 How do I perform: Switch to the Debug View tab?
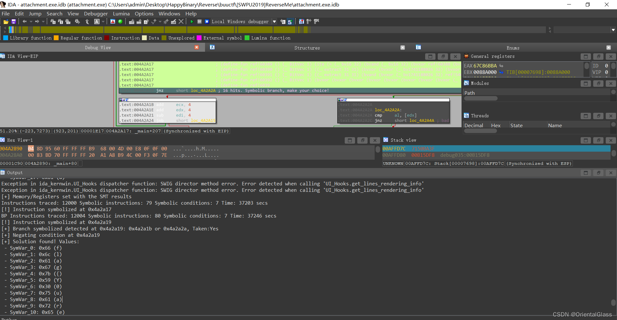(98, 48)
